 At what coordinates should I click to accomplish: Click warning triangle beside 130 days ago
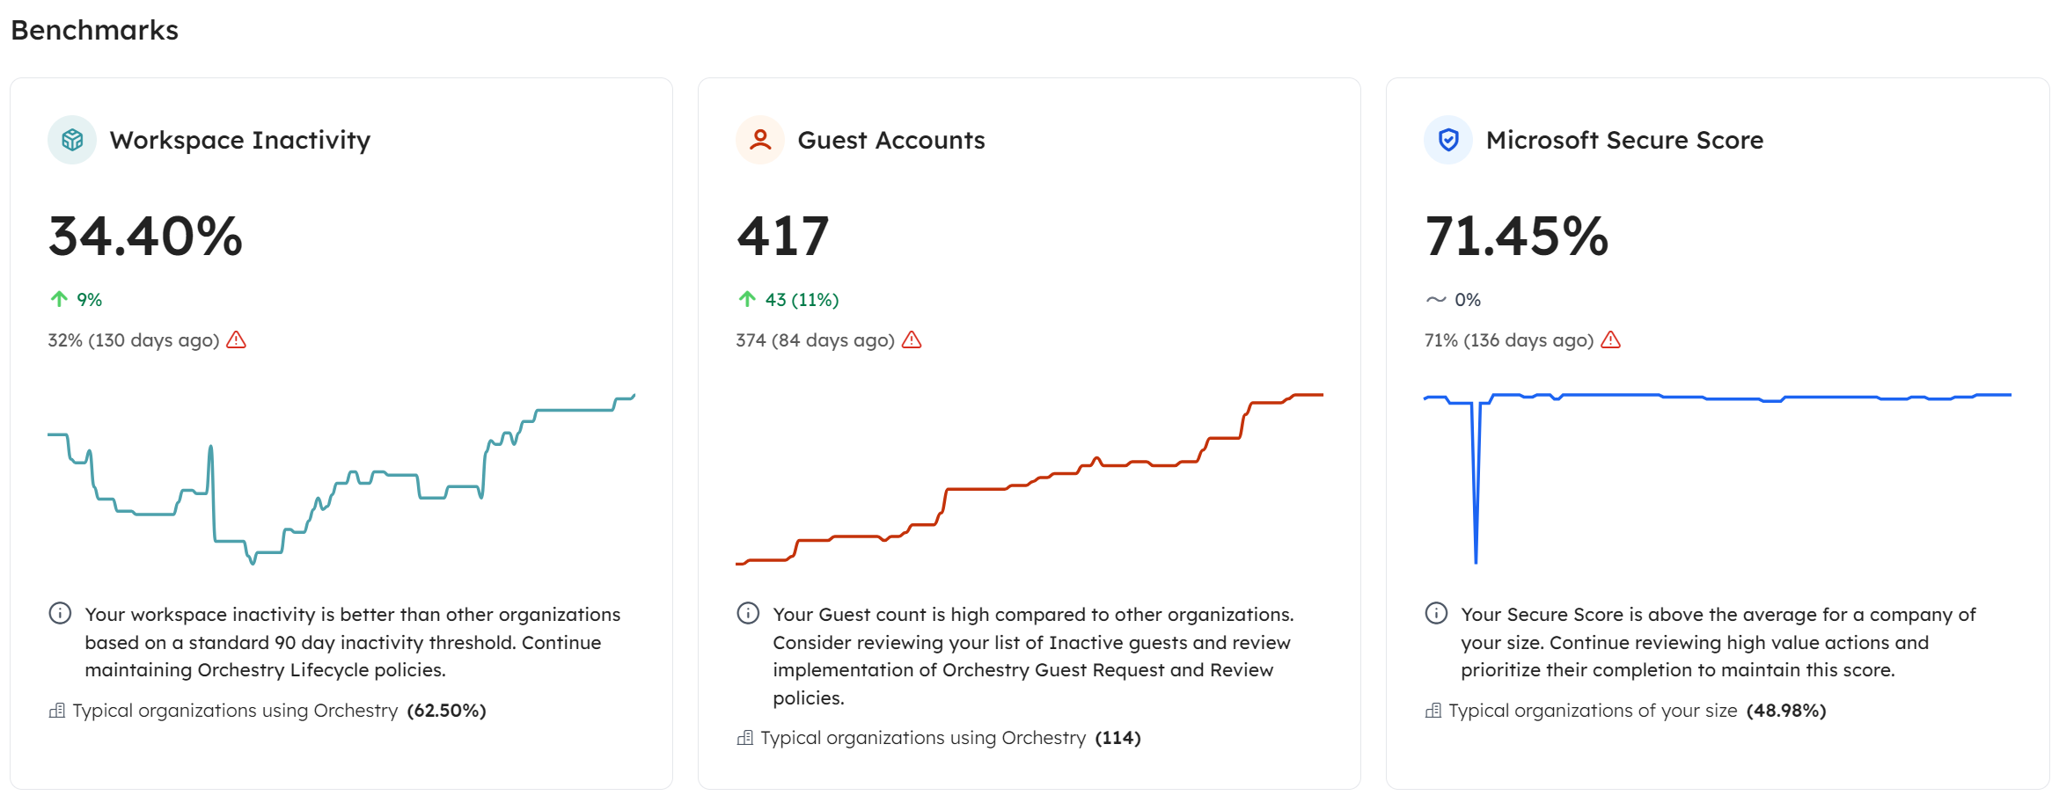[236, 340]
